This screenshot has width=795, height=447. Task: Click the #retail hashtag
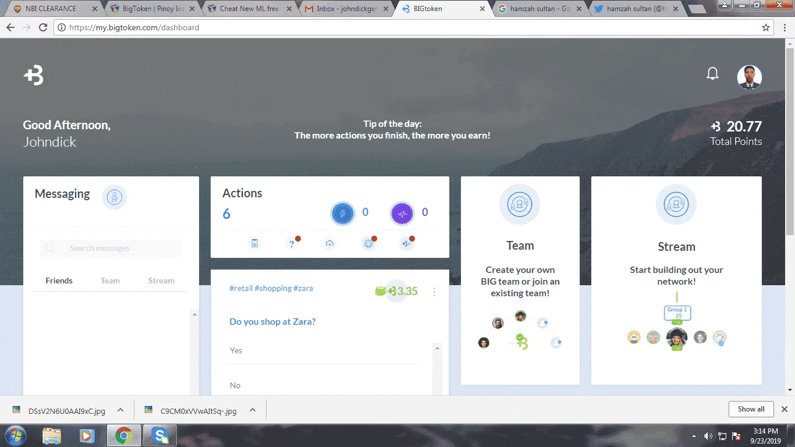(x=241, y=288)
